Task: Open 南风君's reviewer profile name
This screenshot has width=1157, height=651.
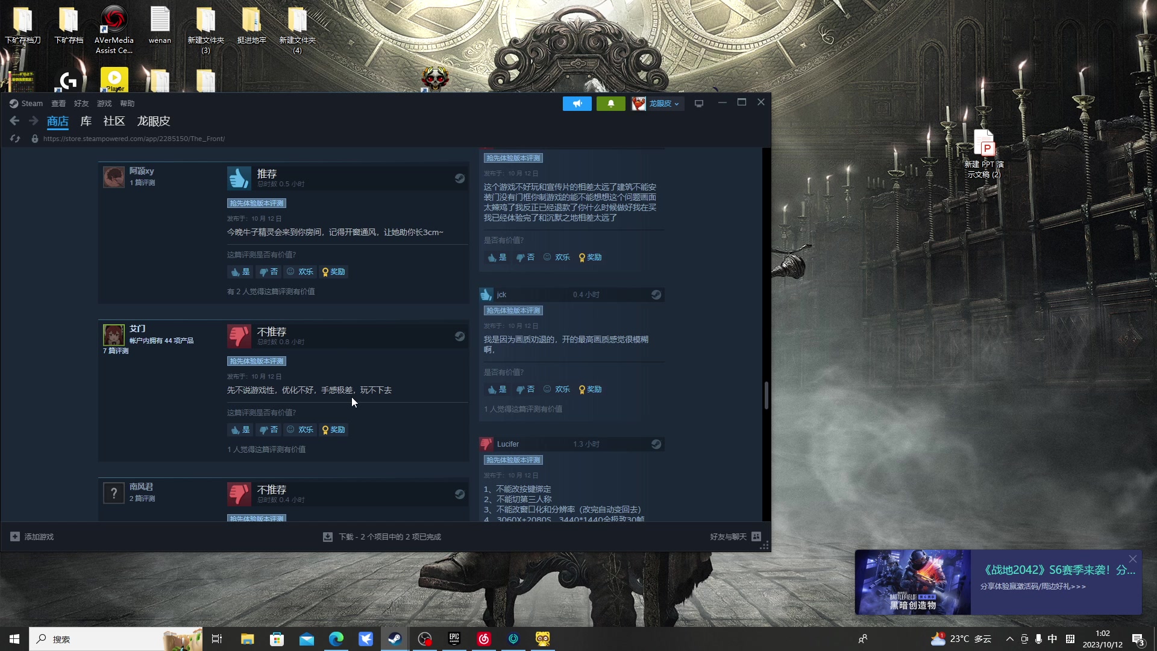Action: [x=141, y=486]
